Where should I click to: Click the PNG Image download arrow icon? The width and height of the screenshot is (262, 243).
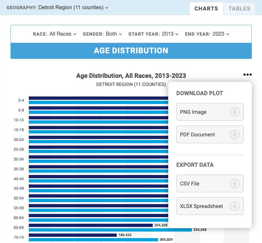[235, 112]
